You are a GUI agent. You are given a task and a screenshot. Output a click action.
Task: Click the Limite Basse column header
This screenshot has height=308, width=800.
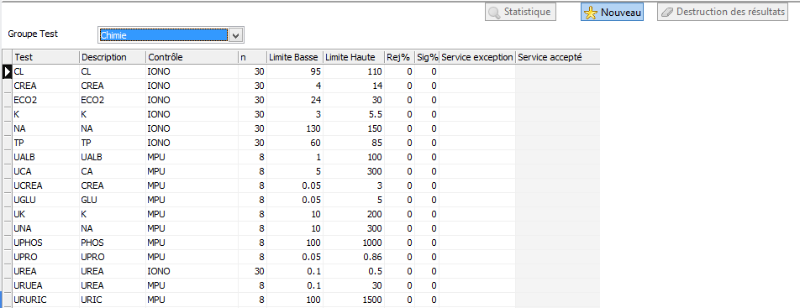(294, 57)
